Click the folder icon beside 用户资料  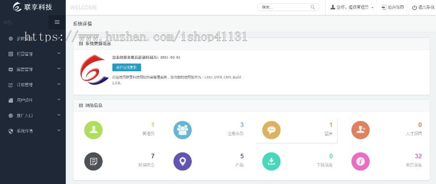11,100
